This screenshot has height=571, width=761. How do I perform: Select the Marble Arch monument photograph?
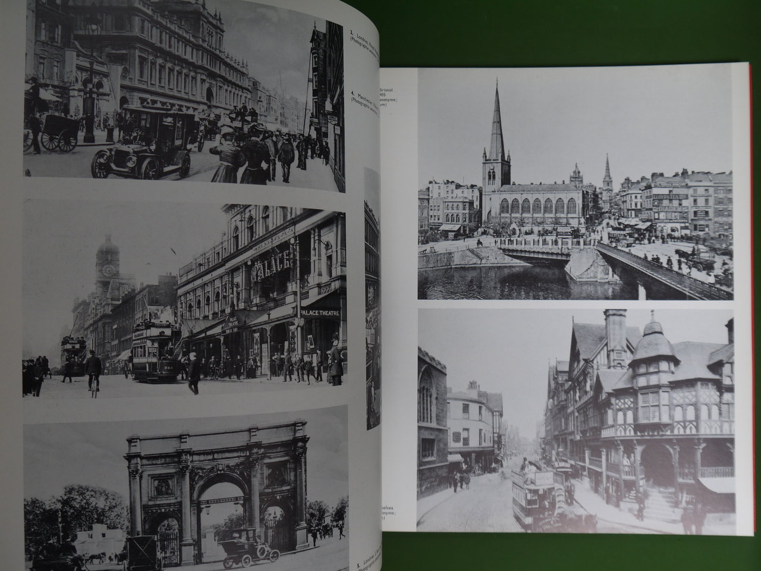[184, 488]
